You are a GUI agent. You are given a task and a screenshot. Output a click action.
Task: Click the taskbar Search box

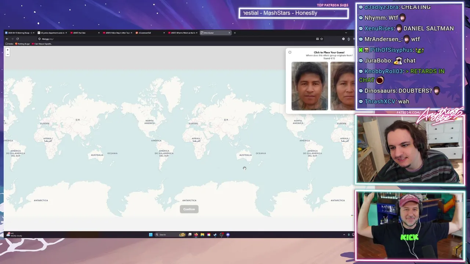point(170,235)
